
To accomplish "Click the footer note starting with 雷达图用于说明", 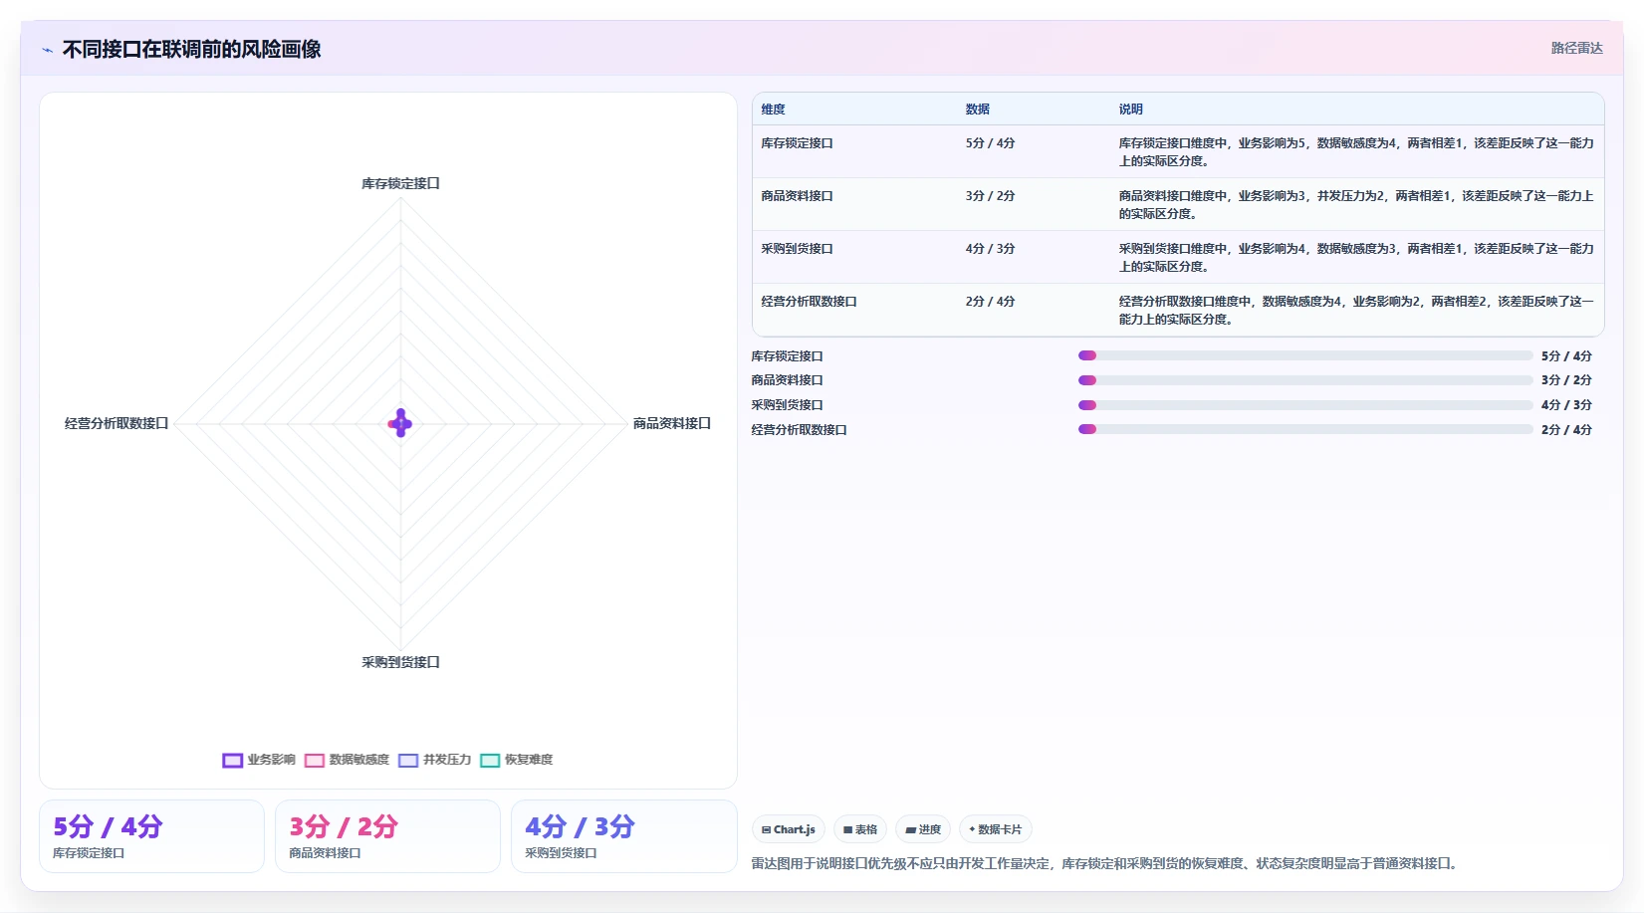I will pyautogui.click(x=1106, y=863).
